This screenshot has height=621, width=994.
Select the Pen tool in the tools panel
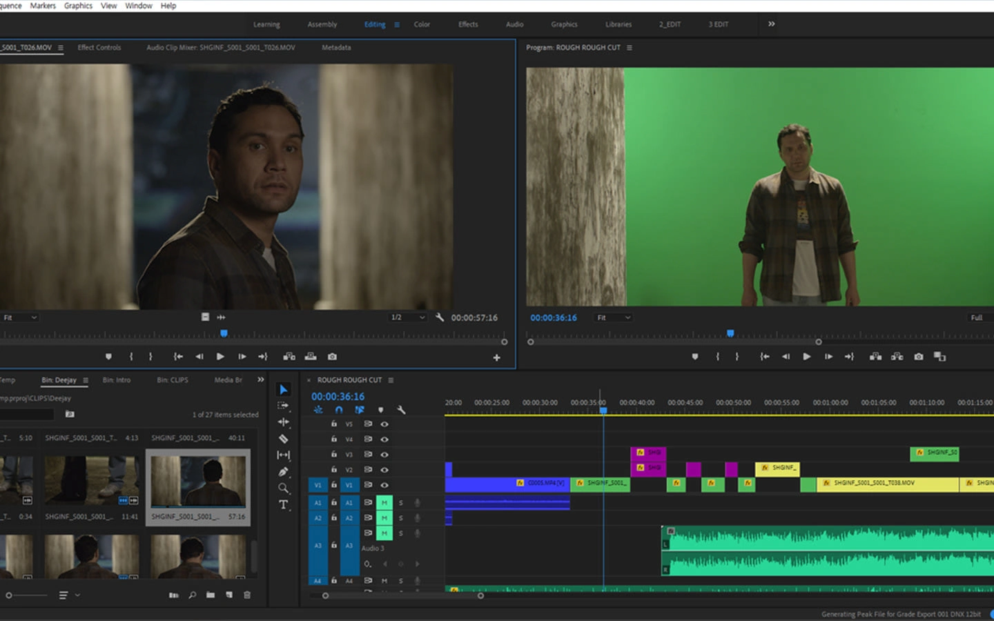(283, 472)
